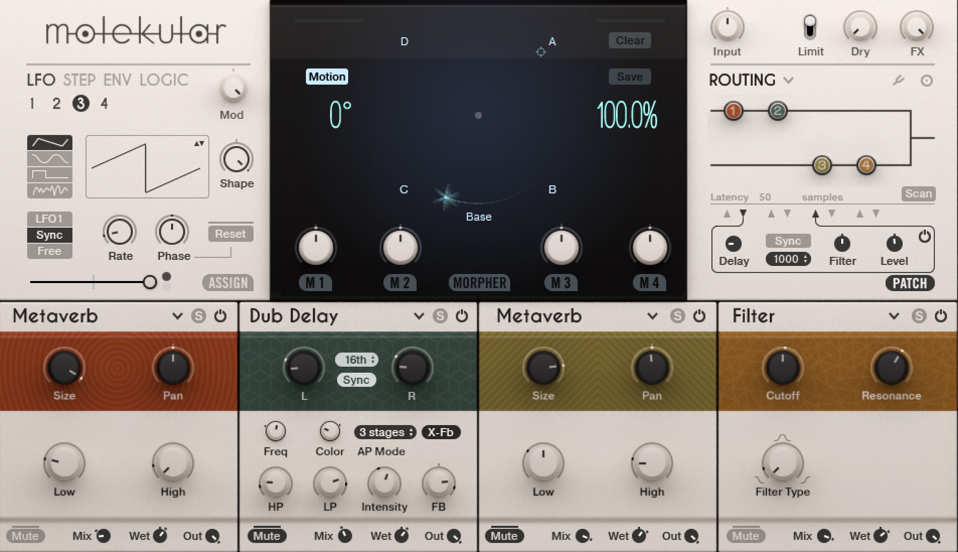The height and width of the screenshot is (552, 958).
Task: Select LFO number 4
Action: (x=104, y=104)
